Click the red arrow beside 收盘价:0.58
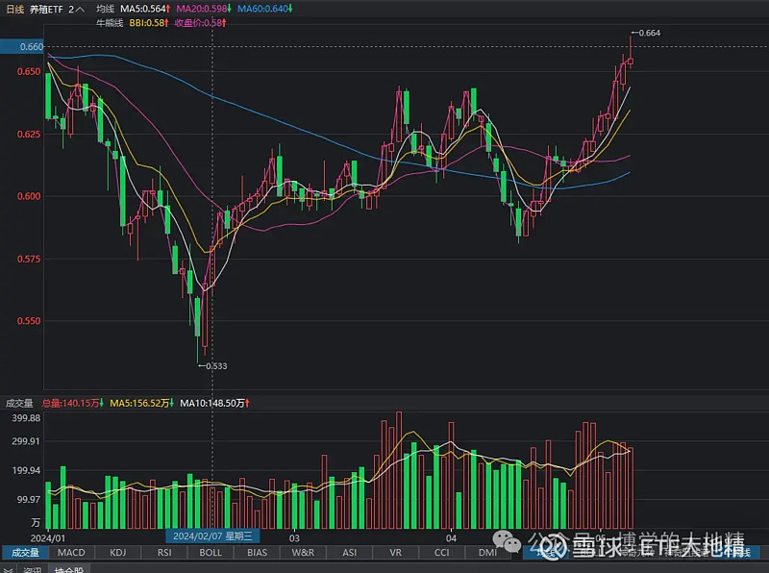Viewport: 769px width, 573px height. [x=224, y=25]
